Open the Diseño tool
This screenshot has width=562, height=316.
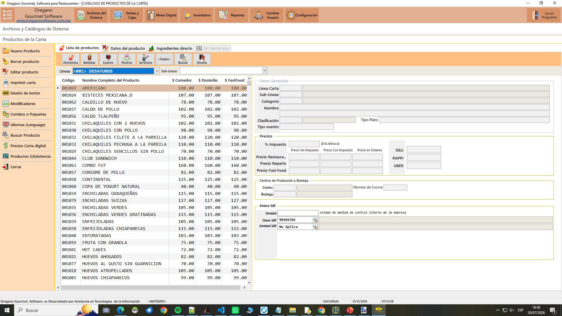pos(202,59)
